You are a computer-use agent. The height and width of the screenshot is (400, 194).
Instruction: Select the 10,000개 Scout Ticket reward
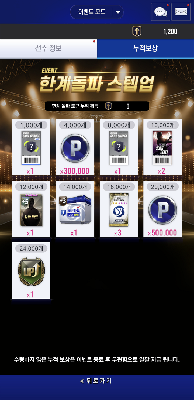point(162,147)
